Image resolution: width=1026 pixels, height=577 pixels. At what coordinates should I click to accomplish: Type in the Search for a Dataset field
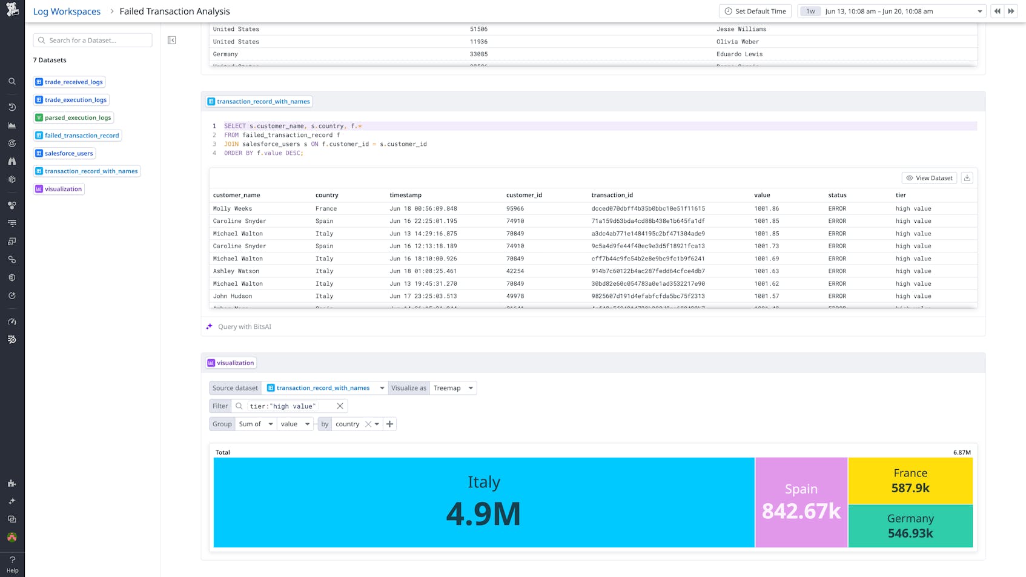(x=92, y=40)
